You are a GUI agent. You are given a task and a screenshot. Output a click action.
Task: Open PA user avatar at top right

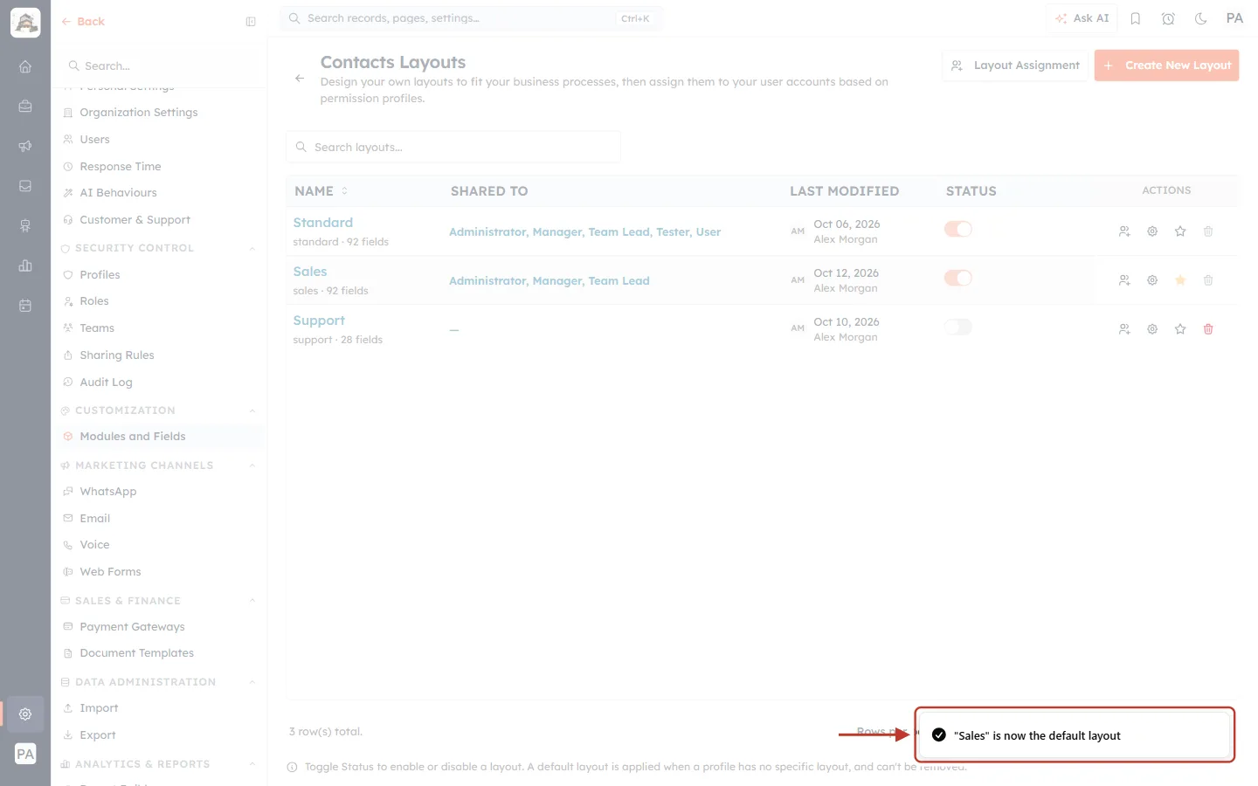tap(1234, 18)
